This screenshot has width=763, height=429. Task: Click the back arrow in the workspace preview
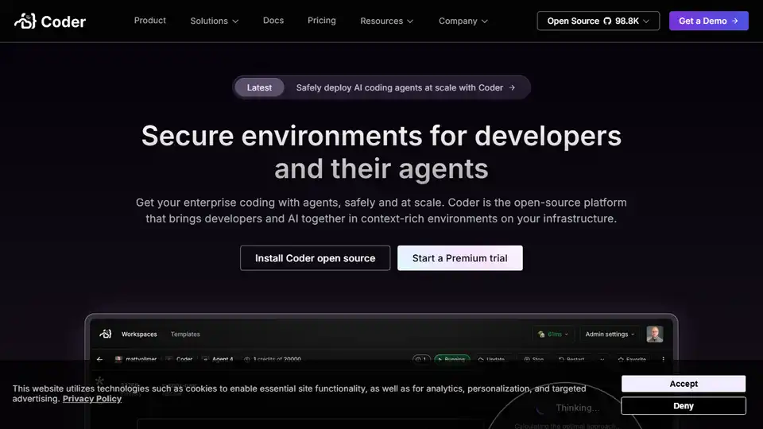point(100,359)
